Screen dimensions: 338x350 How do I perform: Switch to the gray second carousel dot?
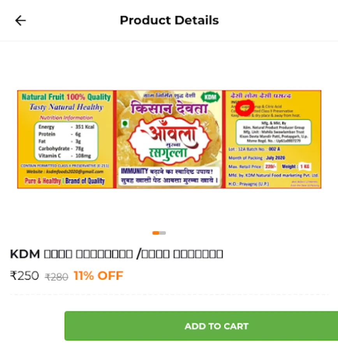(x=162, y=233)
